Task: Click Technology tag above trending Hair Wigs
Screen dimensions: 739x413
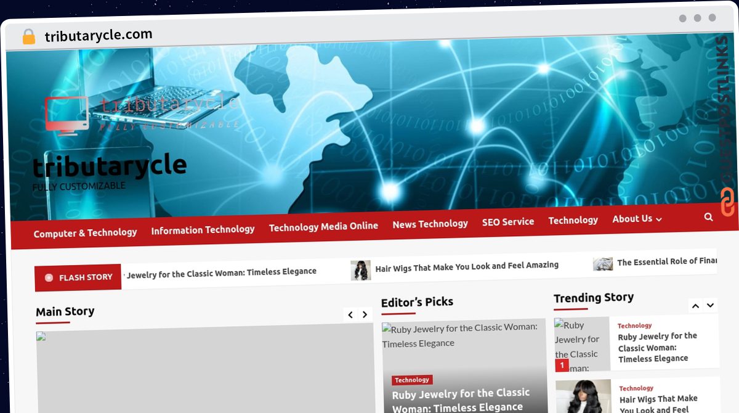Action: 636,388
